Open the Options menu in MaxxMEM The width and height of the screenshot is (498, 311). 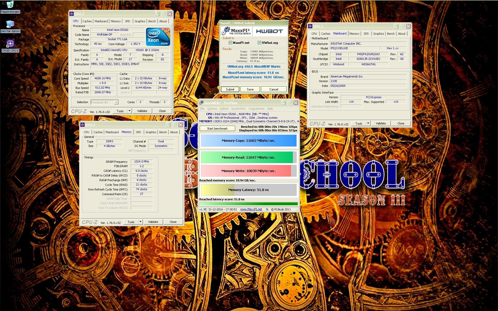212,109
